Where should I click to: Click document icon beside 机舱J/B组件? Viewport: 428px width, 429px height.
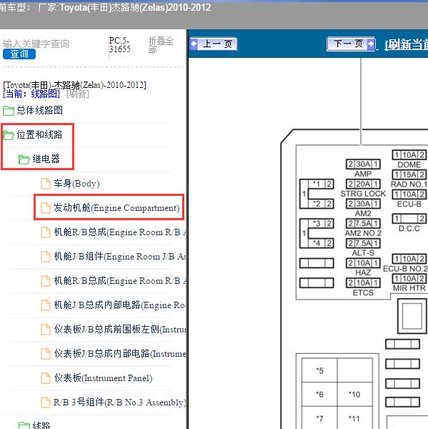(x=46, y=257)
